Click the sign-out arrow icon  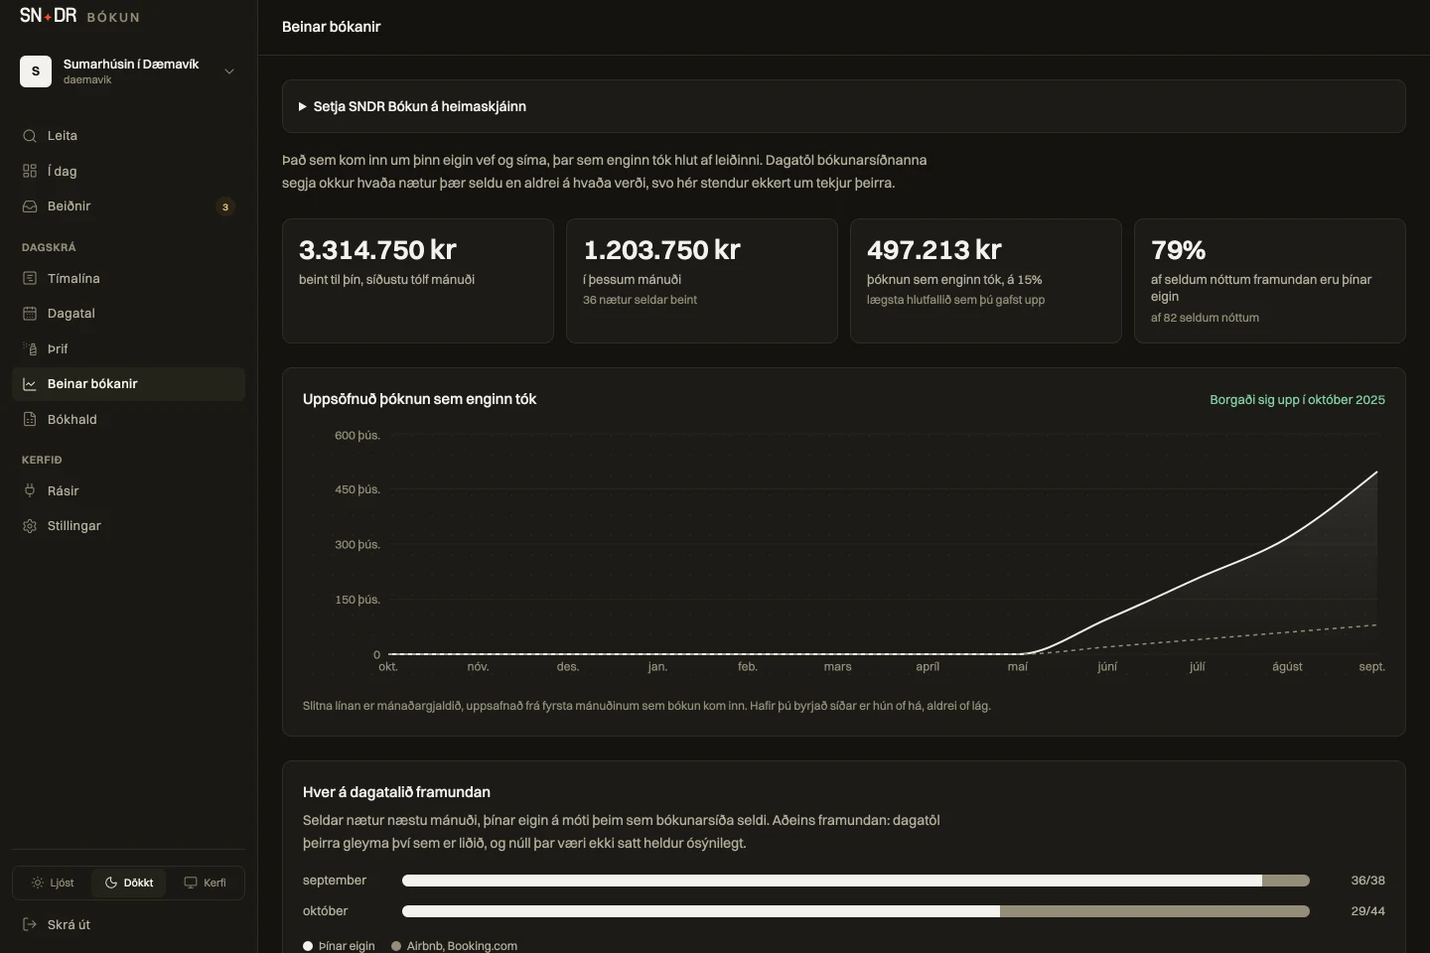[30, 924]
